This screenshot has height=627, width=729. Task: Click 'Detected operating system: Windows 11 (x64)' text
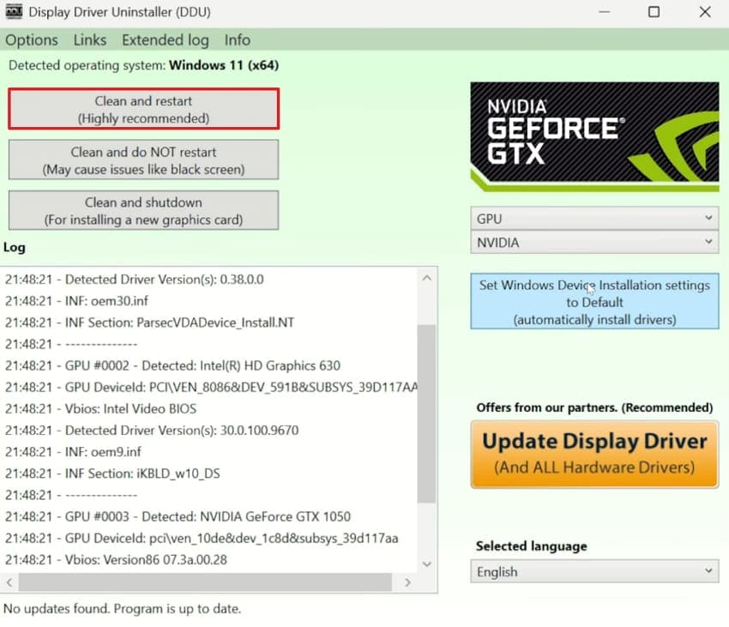pyautogui.click(x=144, y=65)
